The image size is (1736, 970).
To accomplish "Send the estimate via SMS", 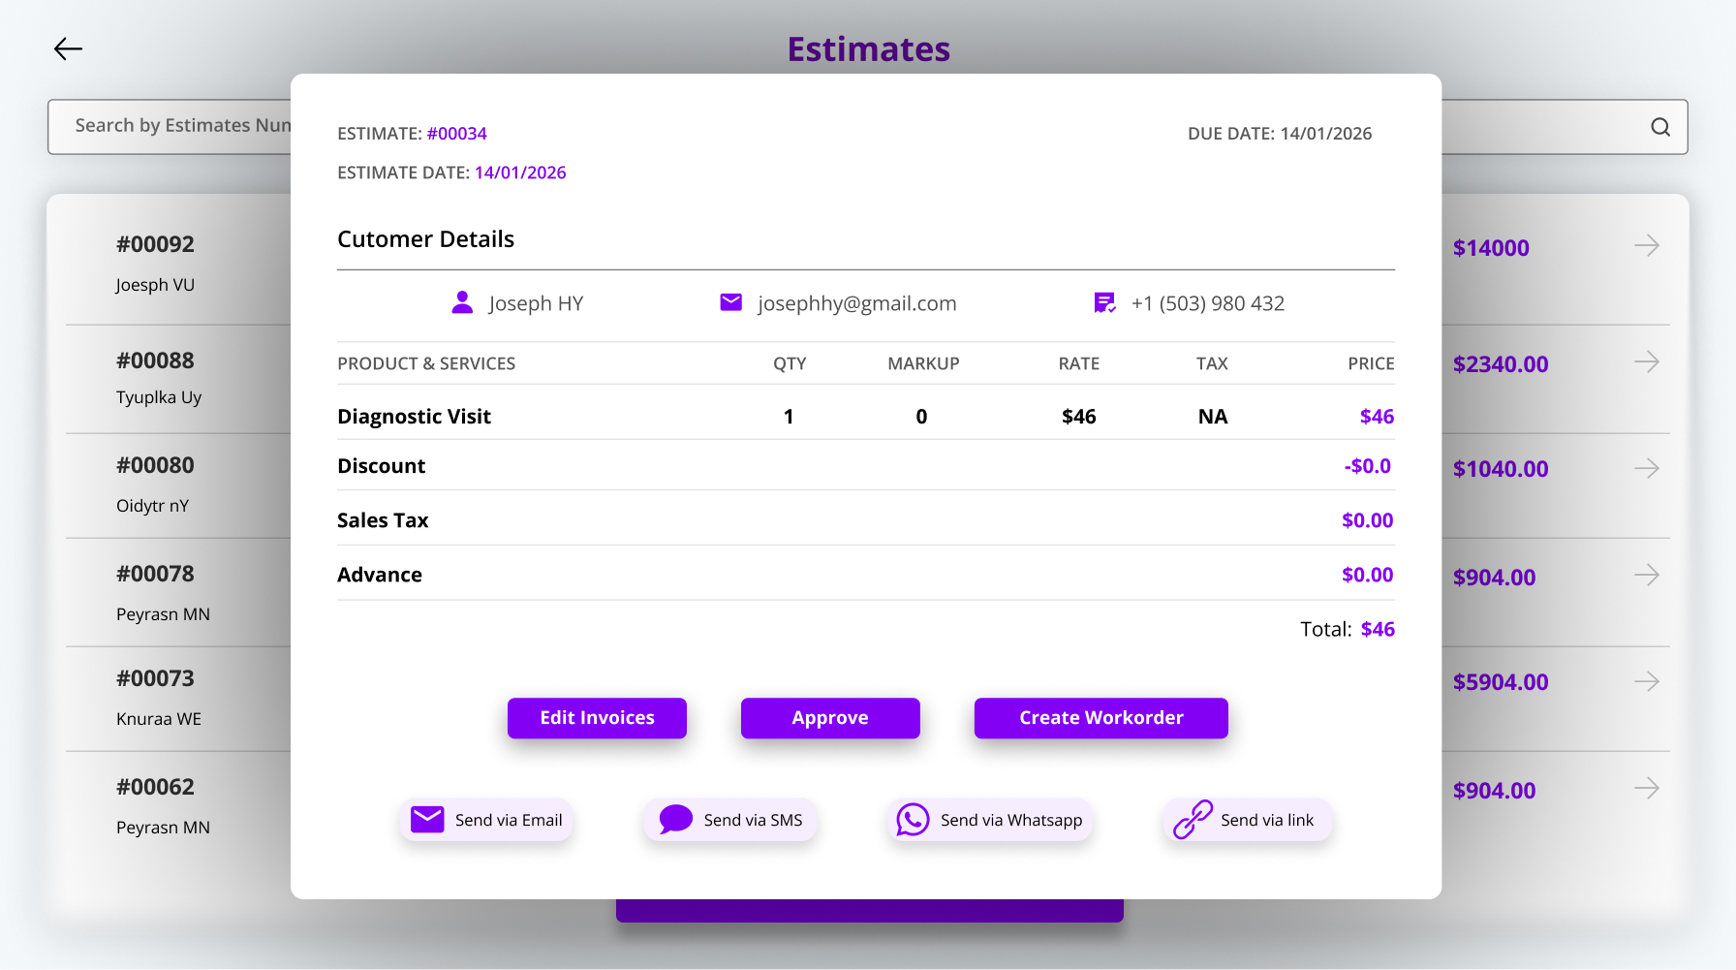I will coord(730,820).
